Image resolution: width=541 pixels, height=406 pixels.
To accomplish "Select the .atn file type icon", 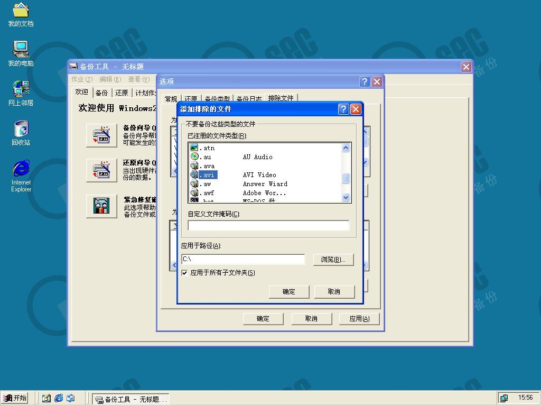I will [x=194, y=148].
